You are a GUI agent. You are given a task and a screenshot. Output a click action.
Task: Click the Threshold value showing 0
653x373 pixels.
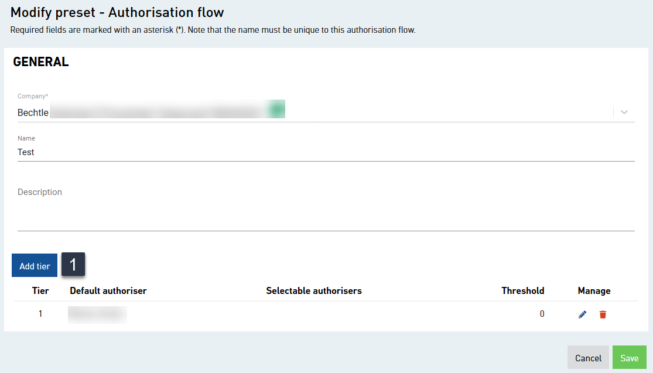(x=542, y=314)
